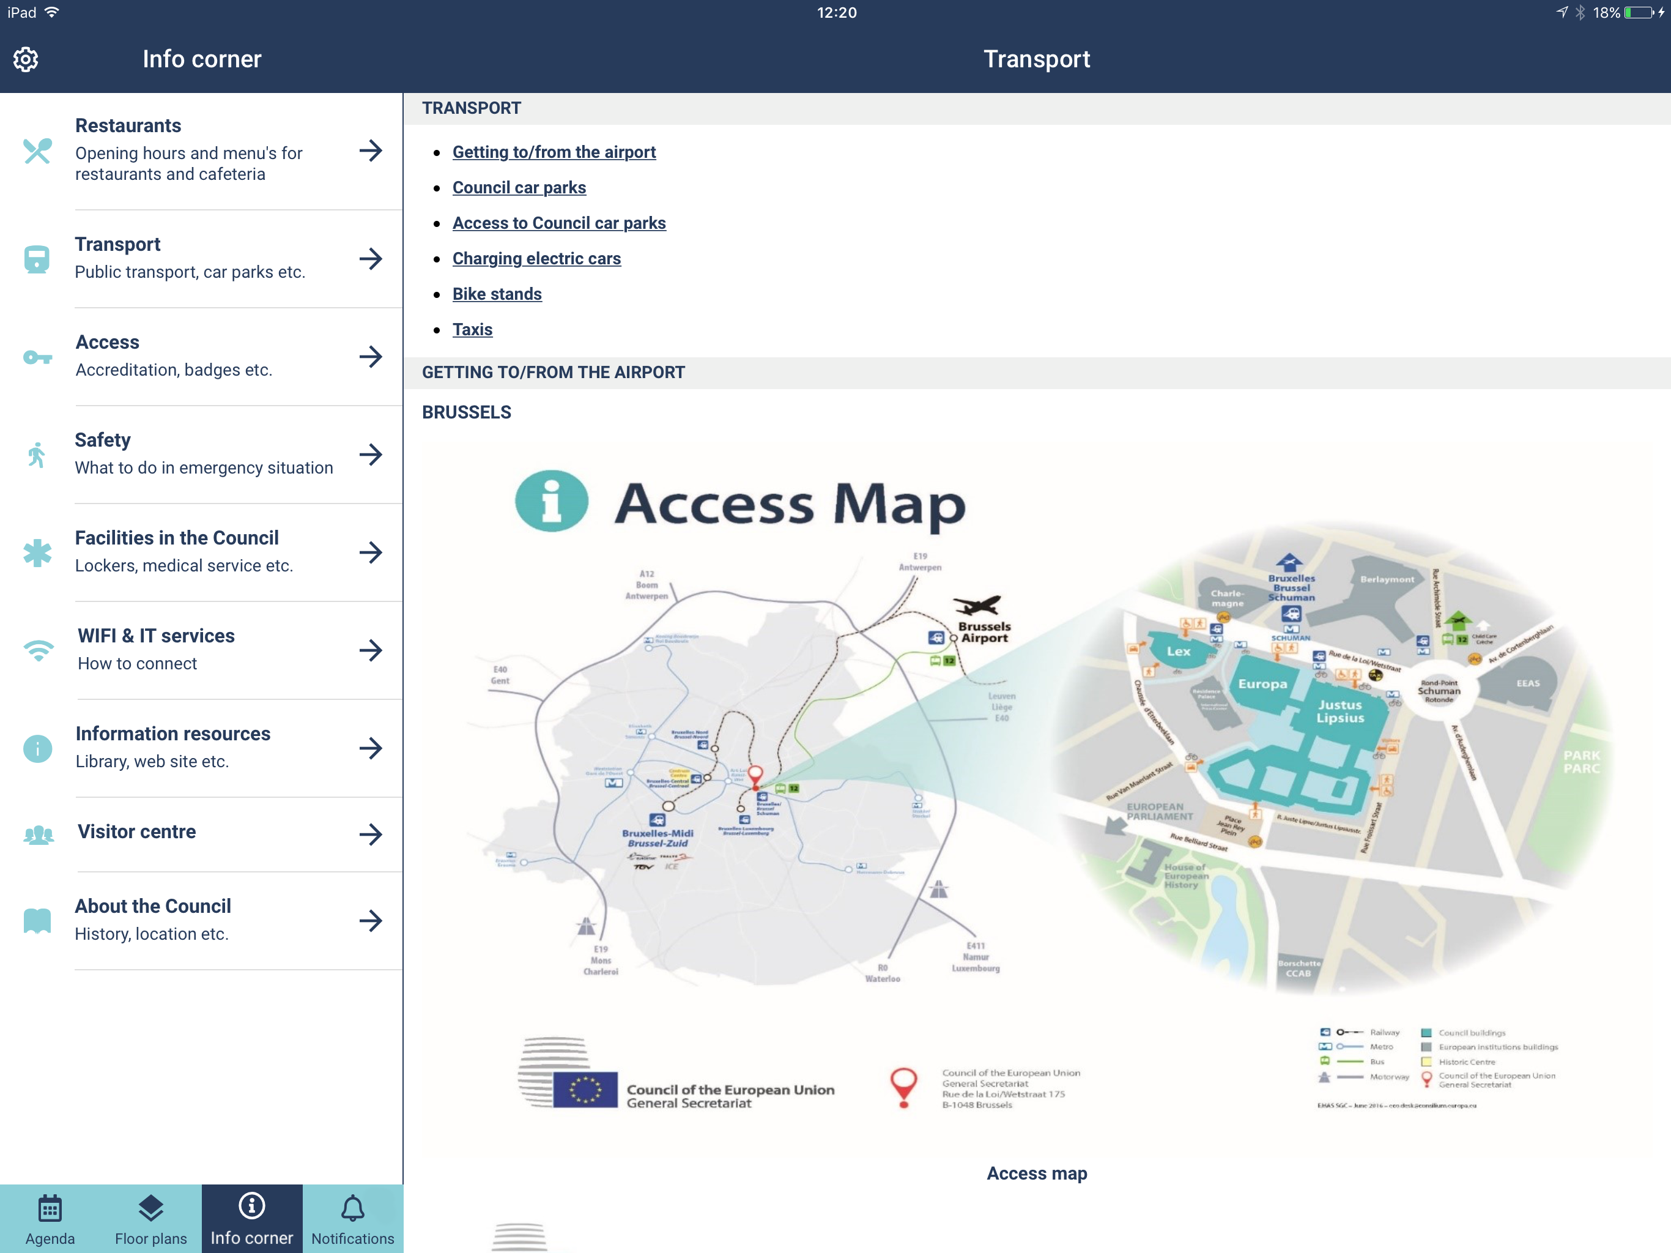Image resolution: width=1671 pixels, height=1253 pixels.
Task: Tap the 'Access map' caption
Action: coord(1037,1173)
